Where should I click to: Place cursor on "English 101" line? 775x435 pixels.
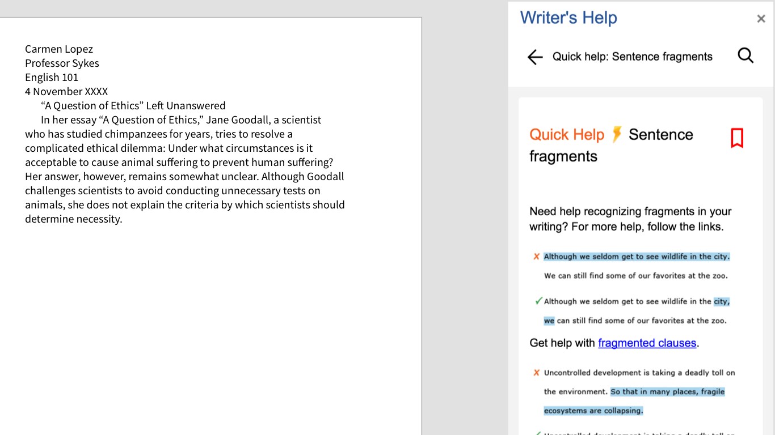(x=52, y=77)
